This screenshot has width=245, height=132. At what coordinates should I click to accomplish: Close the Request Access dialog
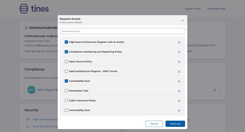pos(182,20)
